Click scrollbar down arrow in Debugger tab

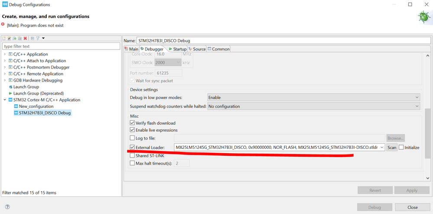pyautogui.click(x=428, y=178)
